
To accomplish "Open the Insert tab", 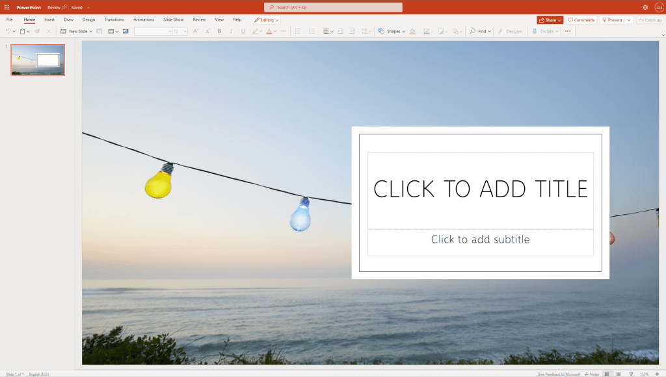I will pyautogui.click(x=49, y=19).
